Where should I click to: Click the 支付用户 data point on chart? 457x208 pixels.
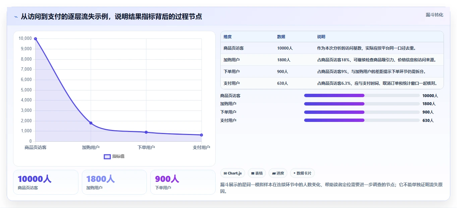(x=202, y=135)
